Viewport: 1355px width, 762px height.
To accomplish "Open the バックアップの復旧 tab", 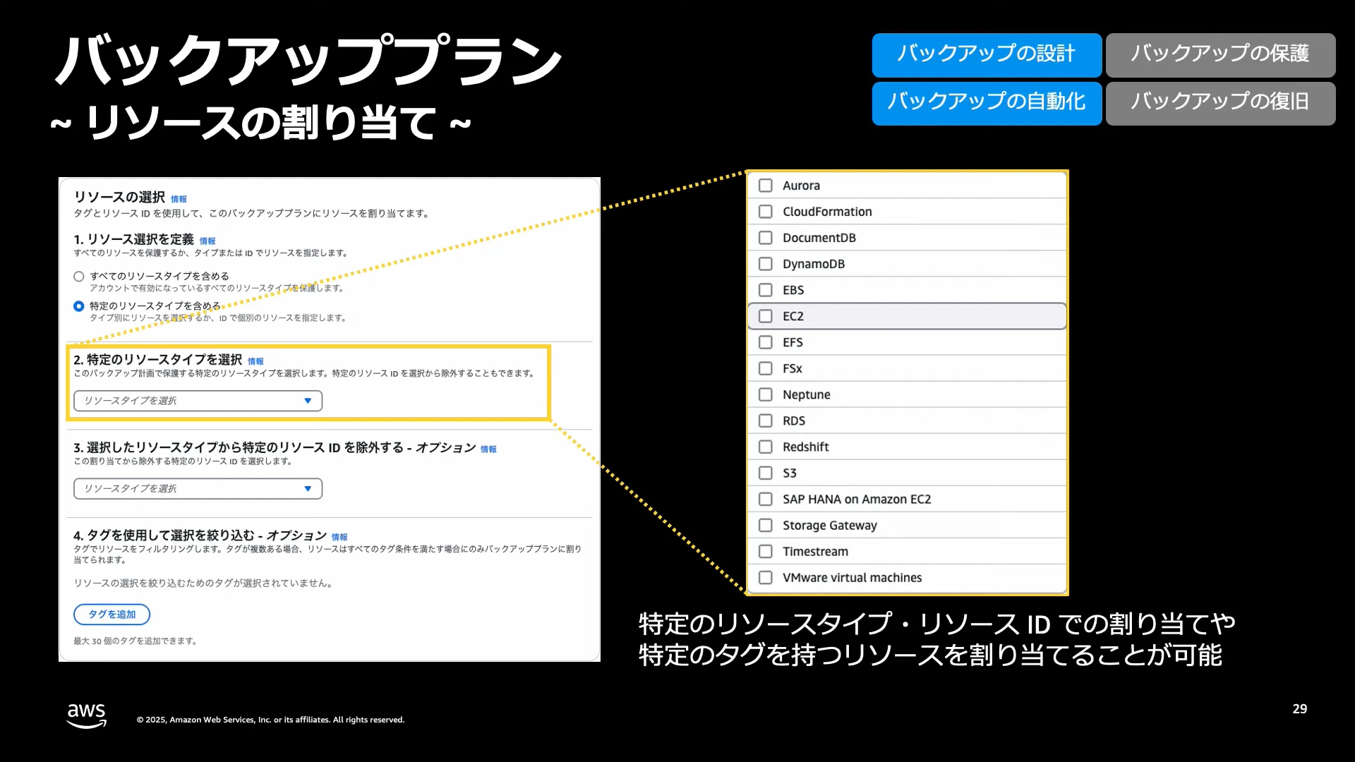I will coord(1220,104).
